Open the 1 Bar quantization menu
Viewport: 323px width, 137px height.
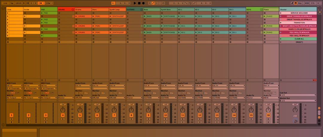point(49,3)
